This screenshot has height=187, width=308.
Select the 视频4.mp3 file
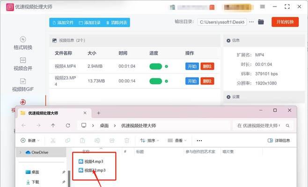[91, 161]
